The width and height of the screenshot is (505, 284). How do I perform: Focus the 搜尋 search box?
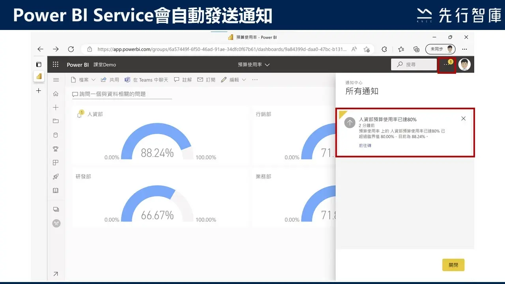(x=414, y=64)
